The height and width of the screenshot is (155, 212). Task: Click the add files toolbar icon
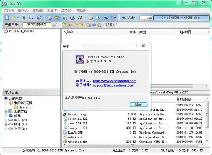(x=91, y=18)
